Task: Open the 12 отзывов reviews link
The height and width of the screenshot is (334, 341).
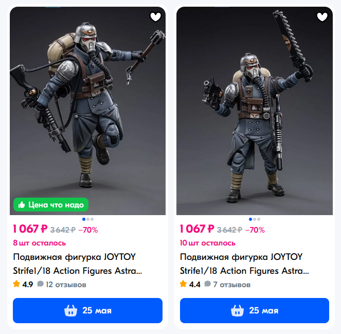Action: 66,285
